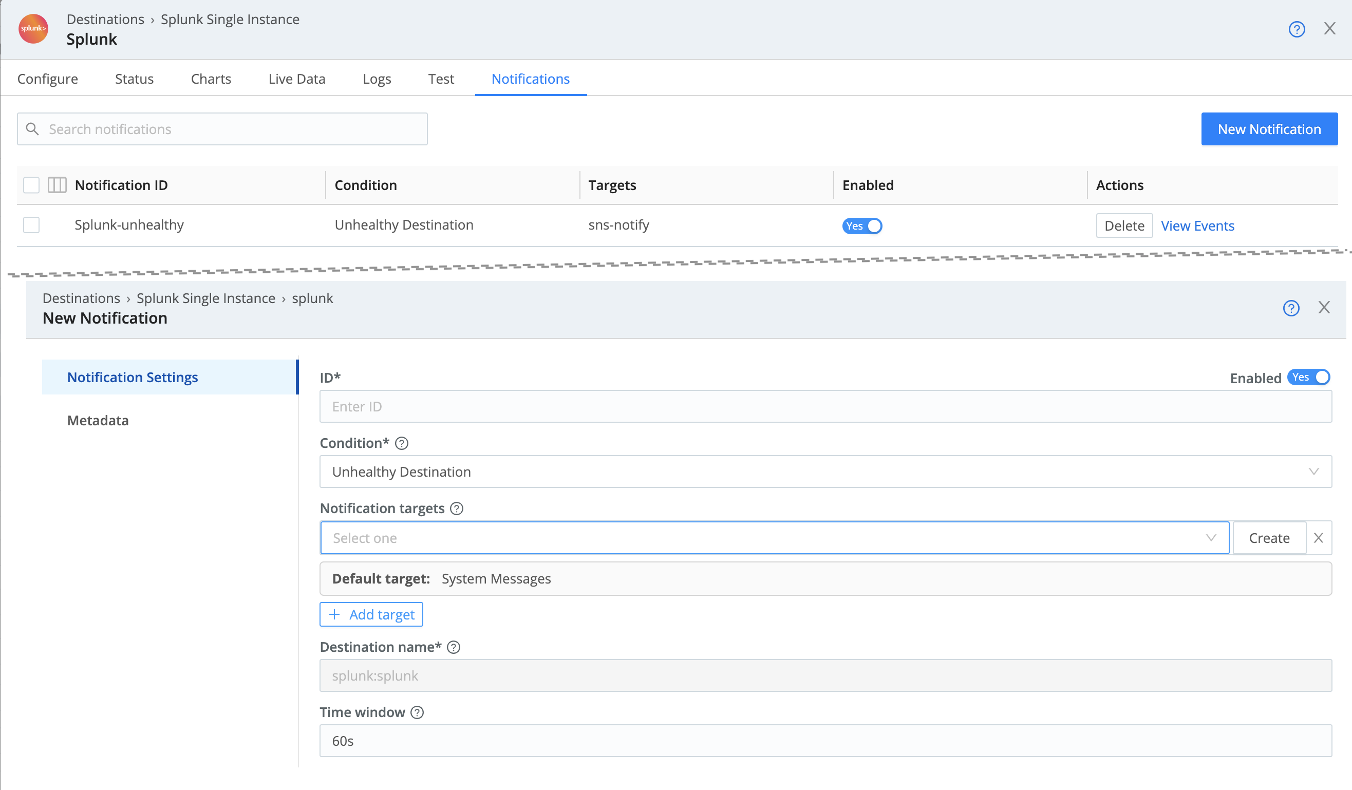The width and height of the screenshot is (1352, 790).
Task: Click the search magnifier icon in notifications
Action: (x=33, y=129)
